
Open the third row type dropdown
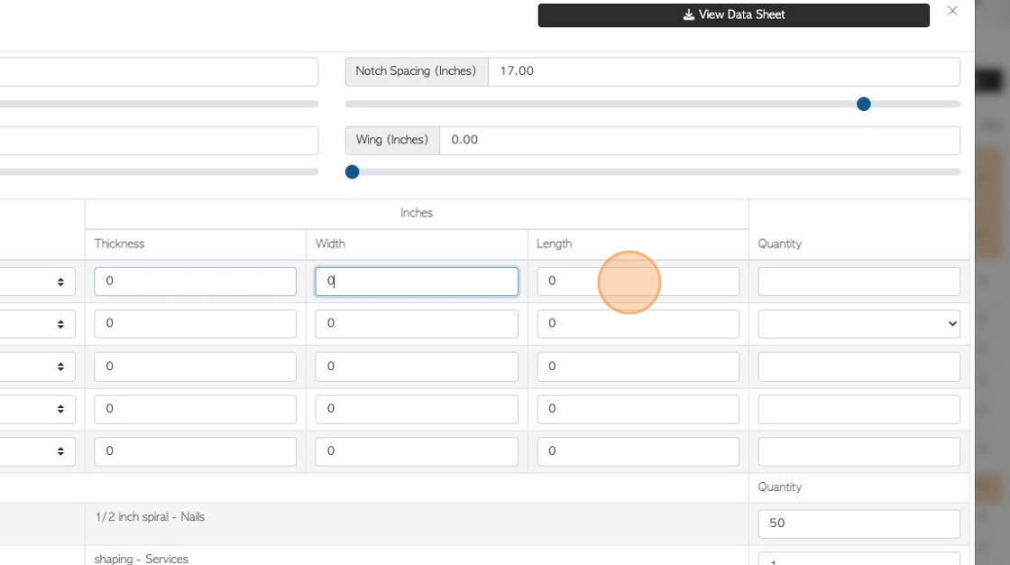37,367
